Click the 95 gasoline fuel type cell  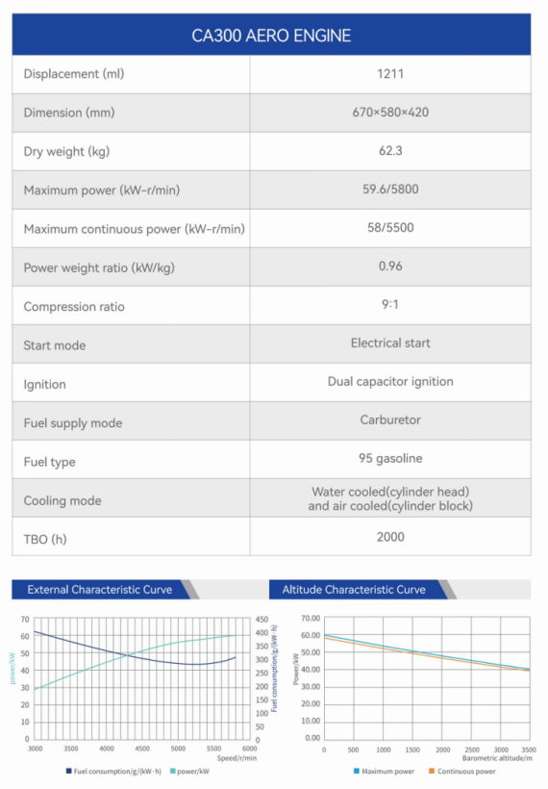click(x=390, y=458)
